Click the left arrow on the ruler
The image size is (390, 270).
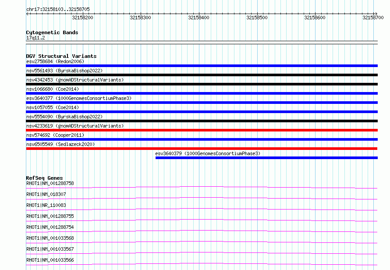[27, 14]
